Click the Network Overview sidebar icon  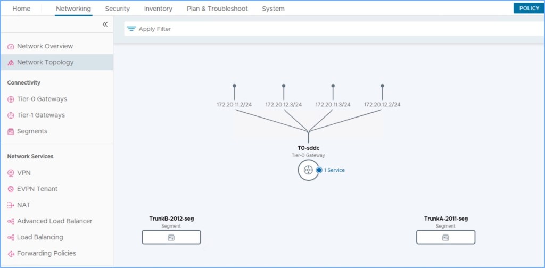[11, 47]
